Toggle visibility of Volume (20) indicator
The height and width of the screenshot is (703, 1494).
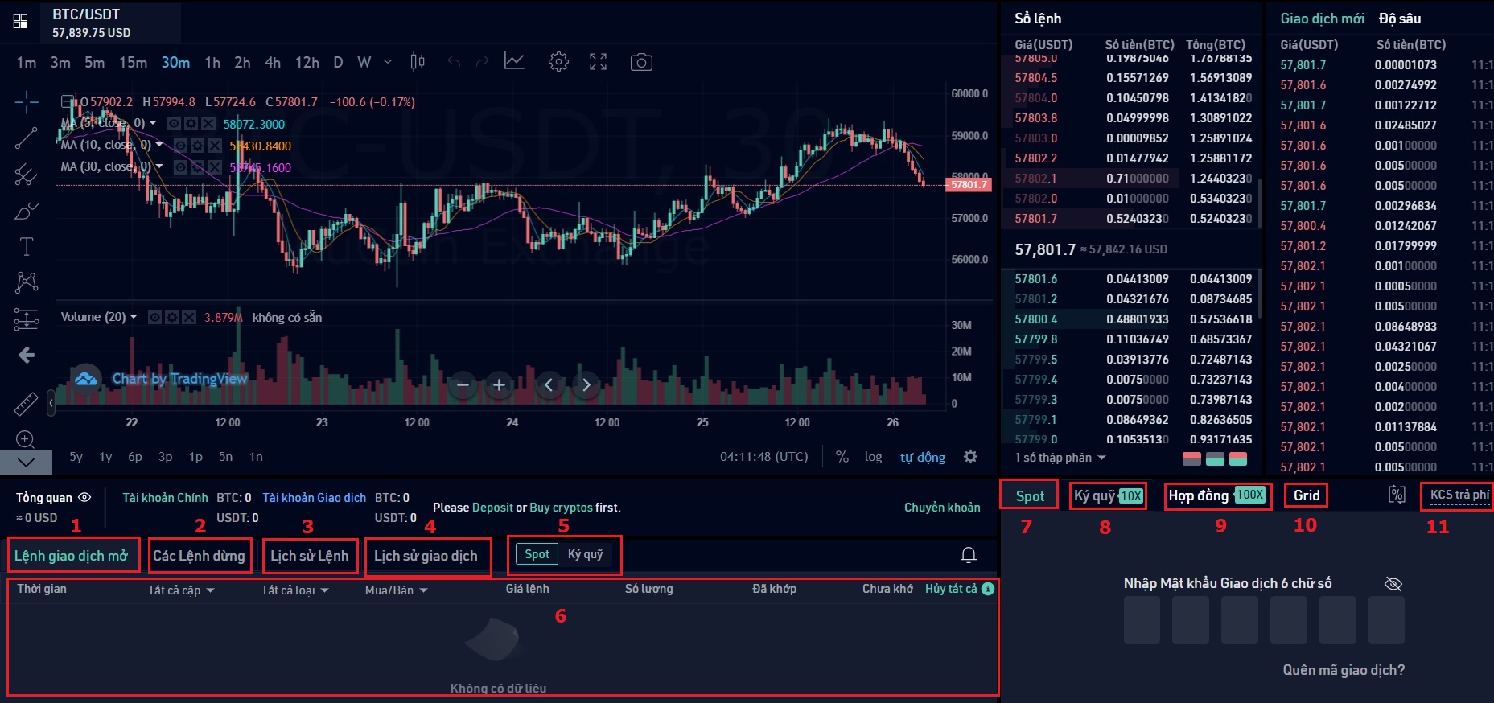click(x=155, y=318)
